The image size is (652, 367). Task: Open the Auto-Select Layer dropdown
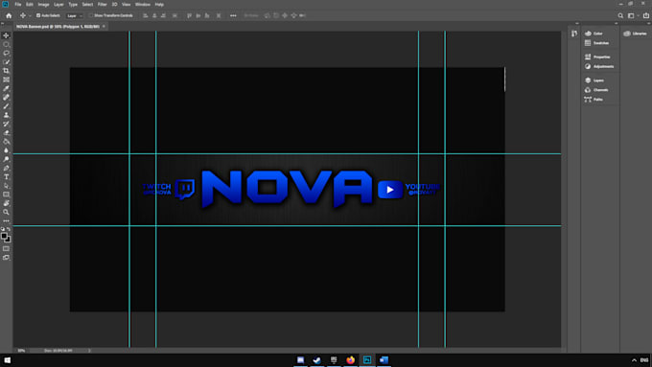pyautogui.click(x=75, y=15)
